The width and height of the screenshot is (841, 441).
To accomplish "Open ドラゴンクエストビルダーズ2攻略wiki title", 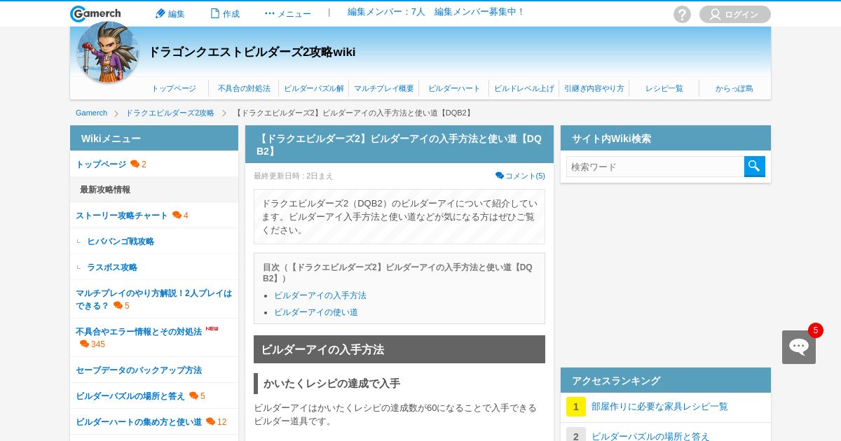I will pos(252,52).
